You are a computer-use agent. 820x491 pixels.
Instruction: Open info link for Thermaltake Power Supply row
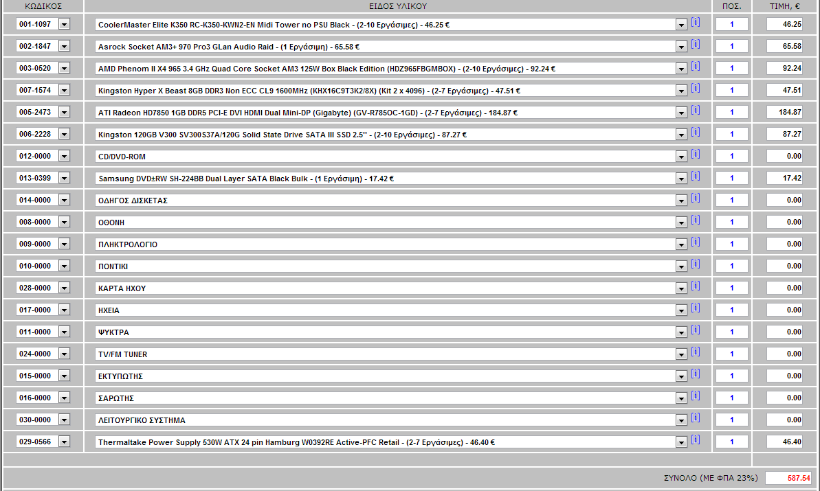[696, 439]
